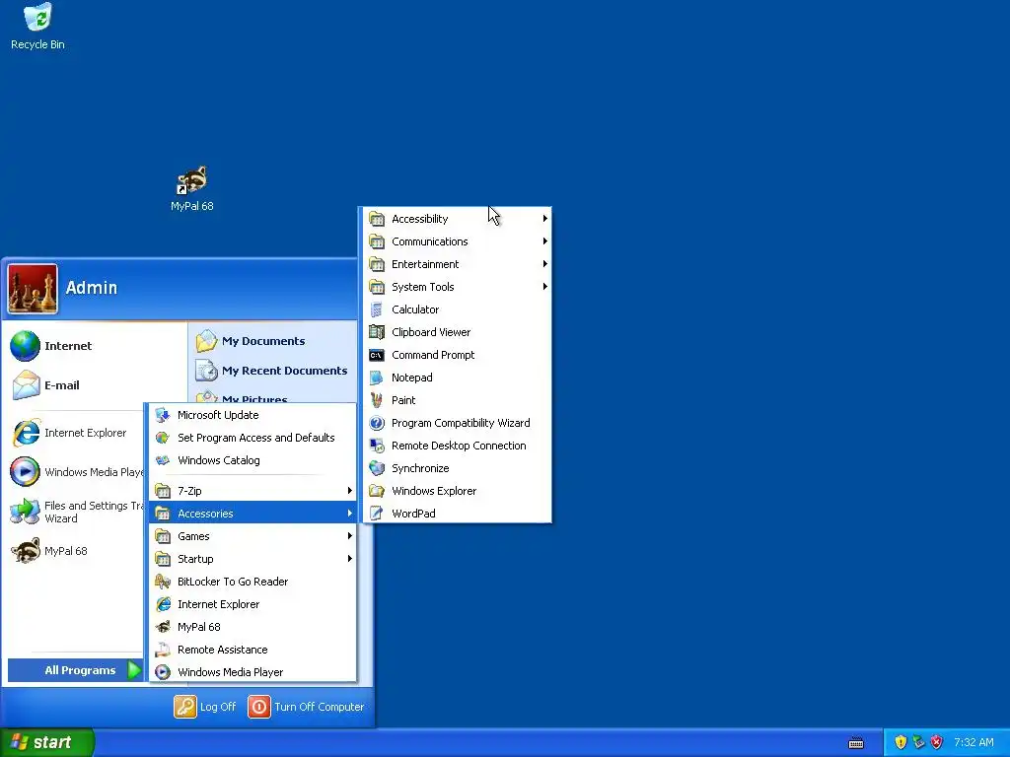Click the Synchronize icon
Screen dimensions: 1010x757
pyautogui.click(x=377, y=468)
